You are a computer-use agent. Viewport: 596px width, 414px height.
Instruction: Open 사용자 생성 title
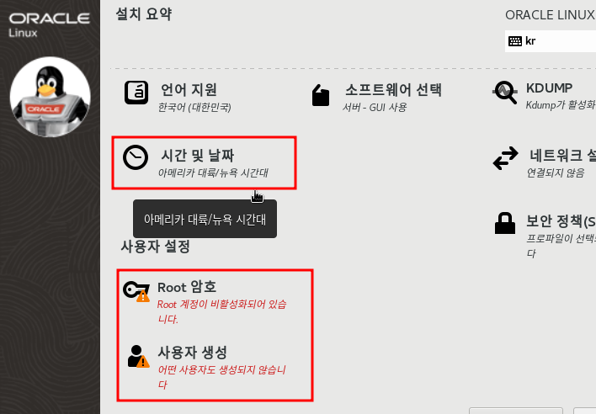pyautogui.click(x=192, y=353)
